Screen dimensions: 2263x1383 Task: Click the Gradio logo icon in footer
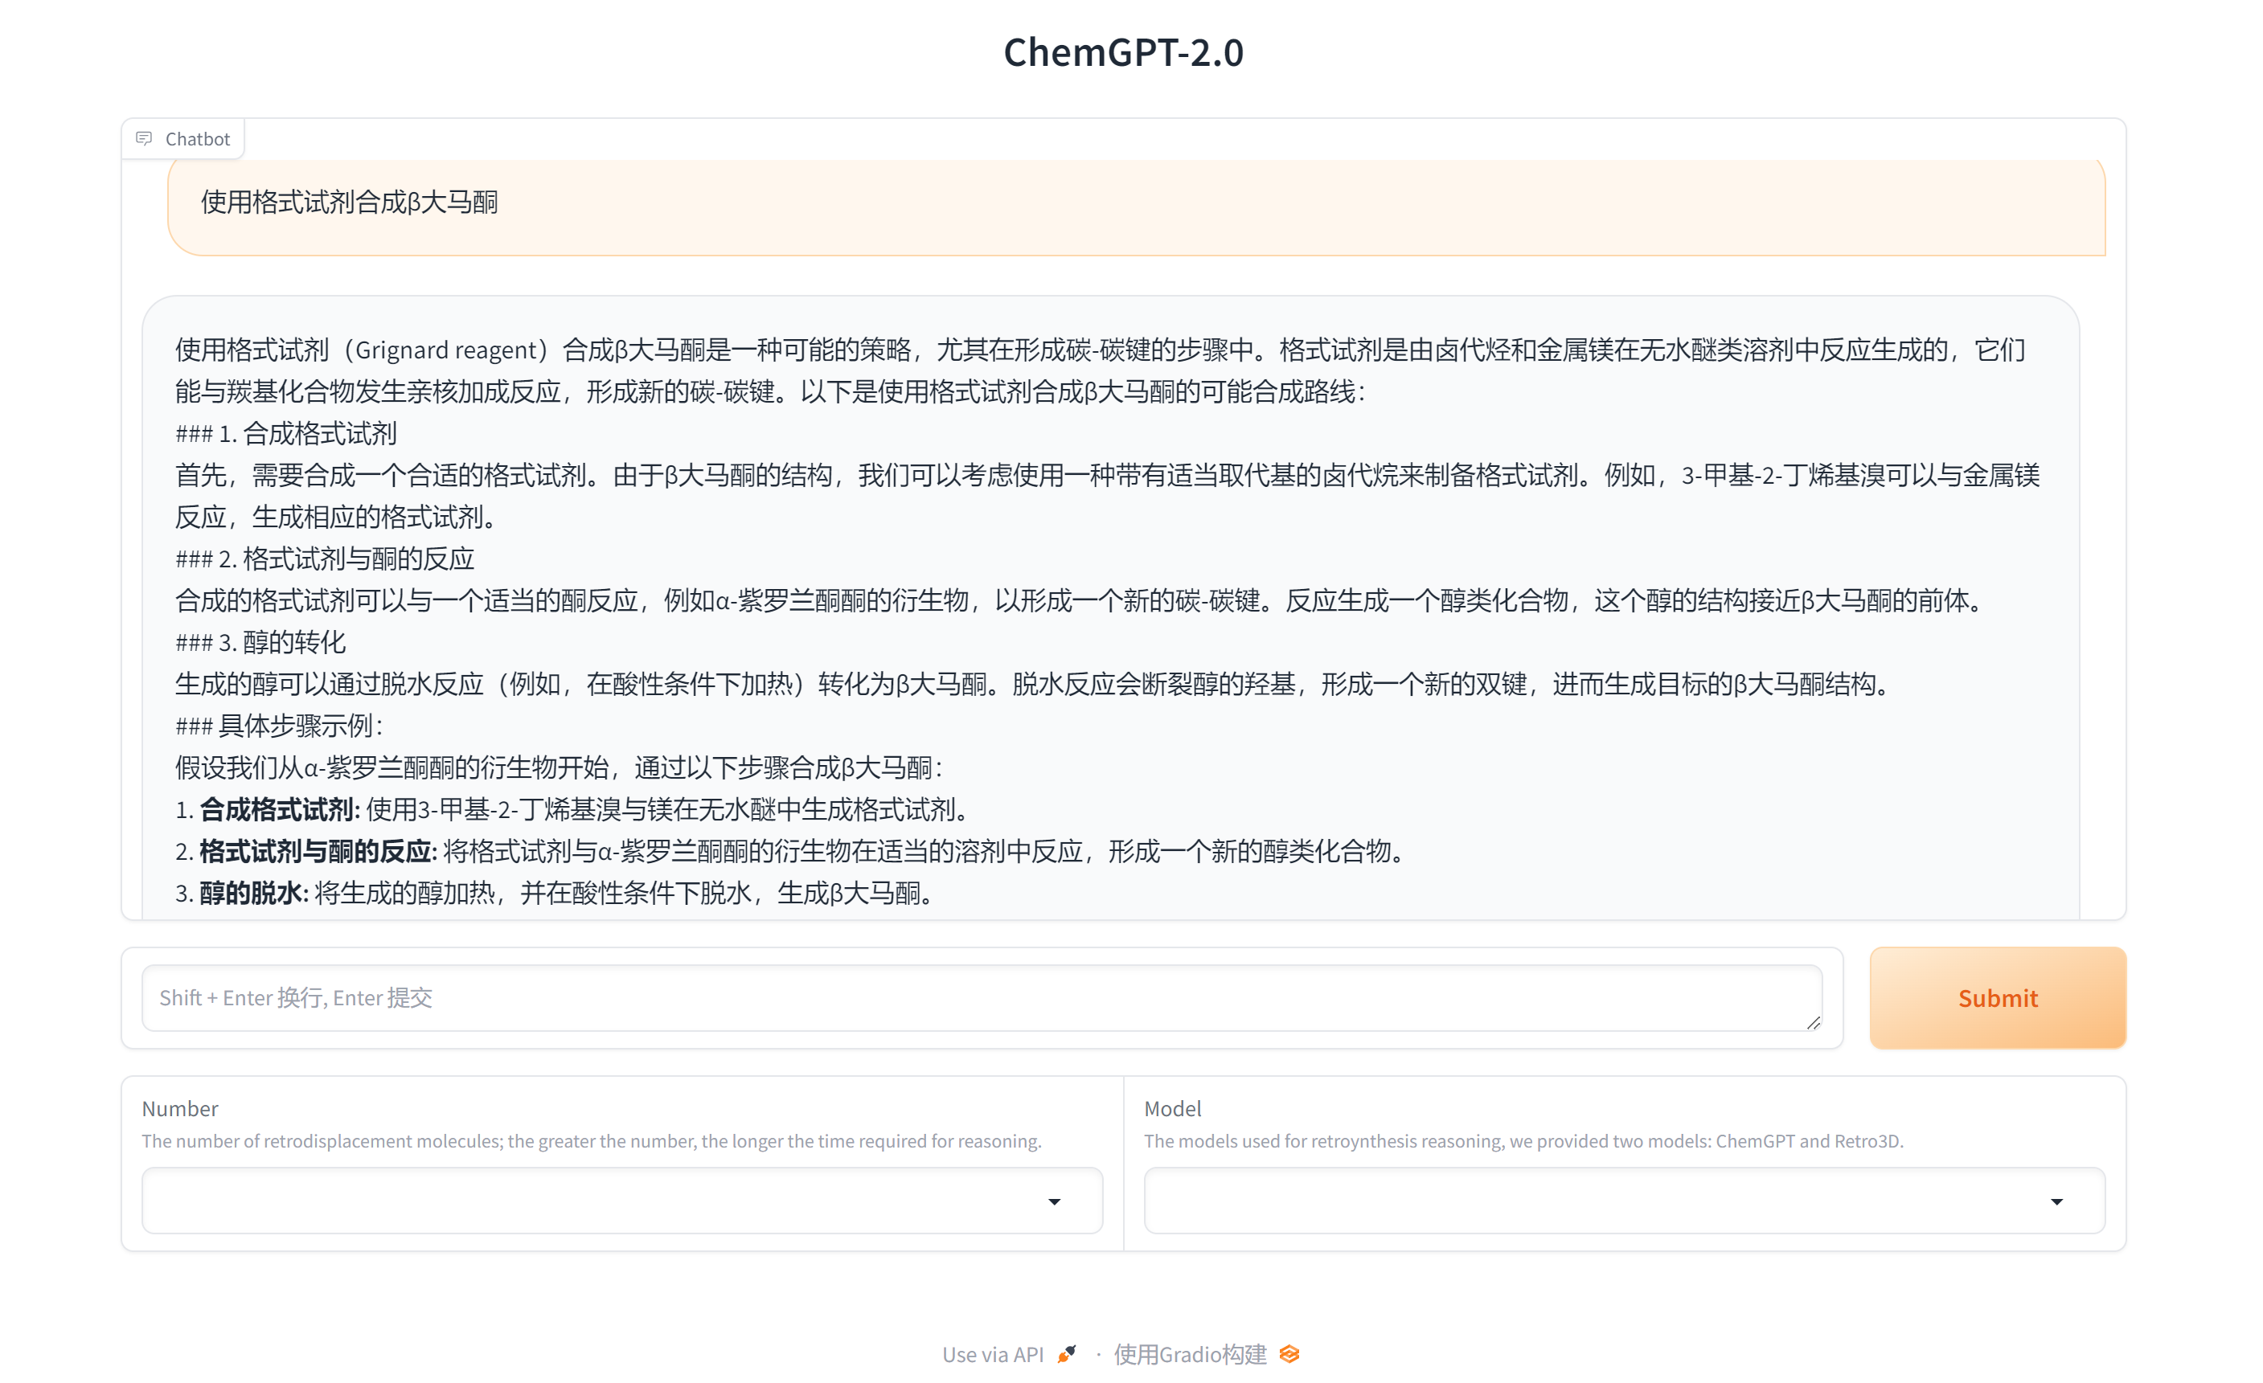coord(1289,1355)
